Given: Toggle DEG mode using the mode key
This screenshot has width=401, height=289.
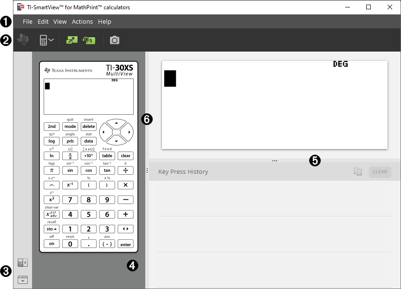Looking at the screenshot, I should pyautogui.click(x=70, y=126).
